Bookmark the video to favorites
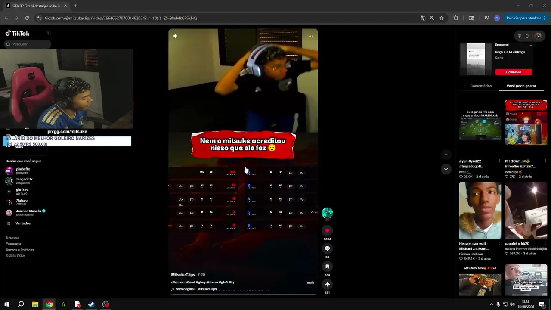The width and height of the screenshot is (551, 310). 327,267
